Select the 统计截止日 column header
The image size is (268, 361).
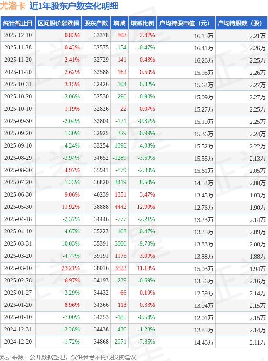pyautogui.click(x=17, y=23)
